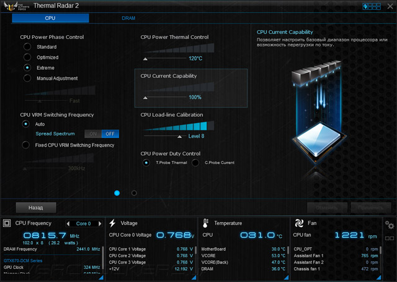
Task: Click the Temperature thermometer icon
Action: (205, 223)
